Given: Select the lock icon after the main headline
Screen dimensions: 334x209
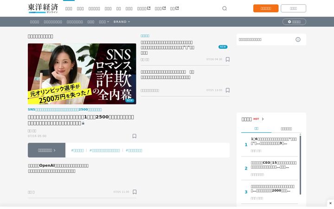Looking at the screenshot, I should [x=83, y=123].
